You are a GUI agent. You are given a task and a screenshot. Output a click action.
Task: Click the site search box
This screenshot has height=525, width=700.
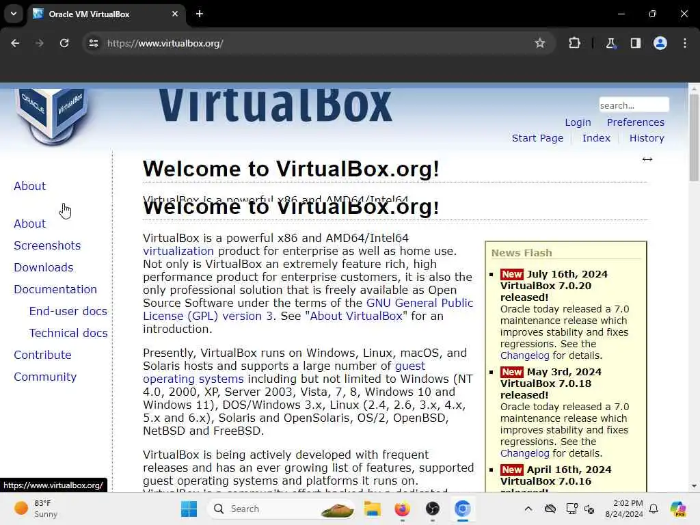click(x=634, y=105)
